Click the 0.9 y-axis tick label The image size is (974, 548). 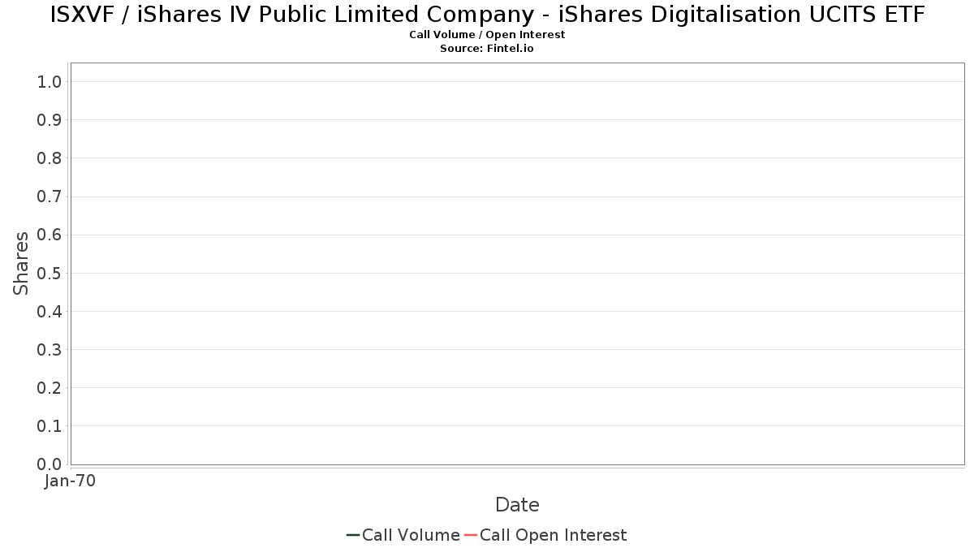[50, 120]
